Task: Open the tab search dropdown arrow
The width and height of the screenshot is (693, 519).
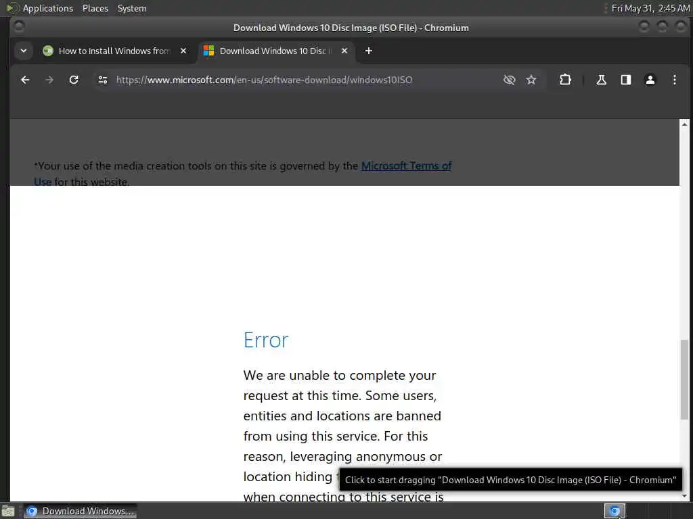Action: pyautogui.click(x=24, y=51)
